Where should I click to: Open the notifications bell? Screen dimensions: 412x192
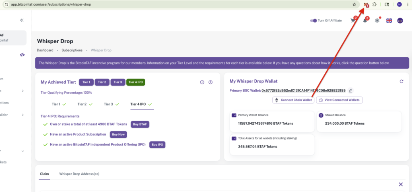pyautogui.click(x=365, y=20)
